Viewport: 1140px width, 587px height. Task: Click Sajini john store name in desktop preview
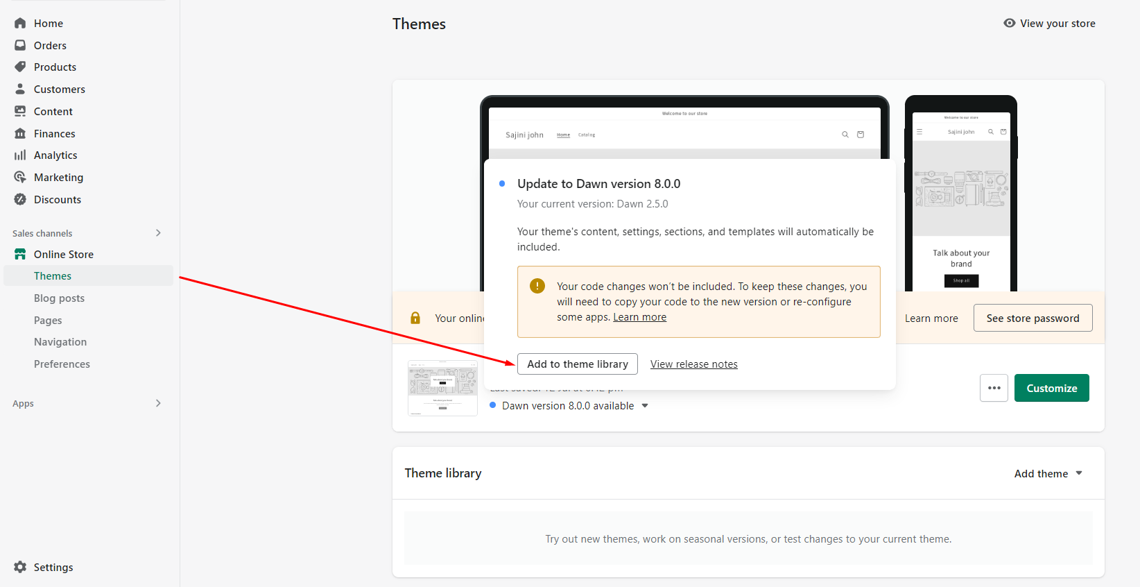(524, 135)
